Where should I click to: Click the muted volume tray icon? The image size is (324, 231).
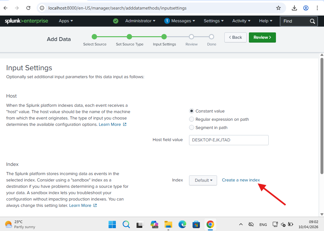[283, 225]
